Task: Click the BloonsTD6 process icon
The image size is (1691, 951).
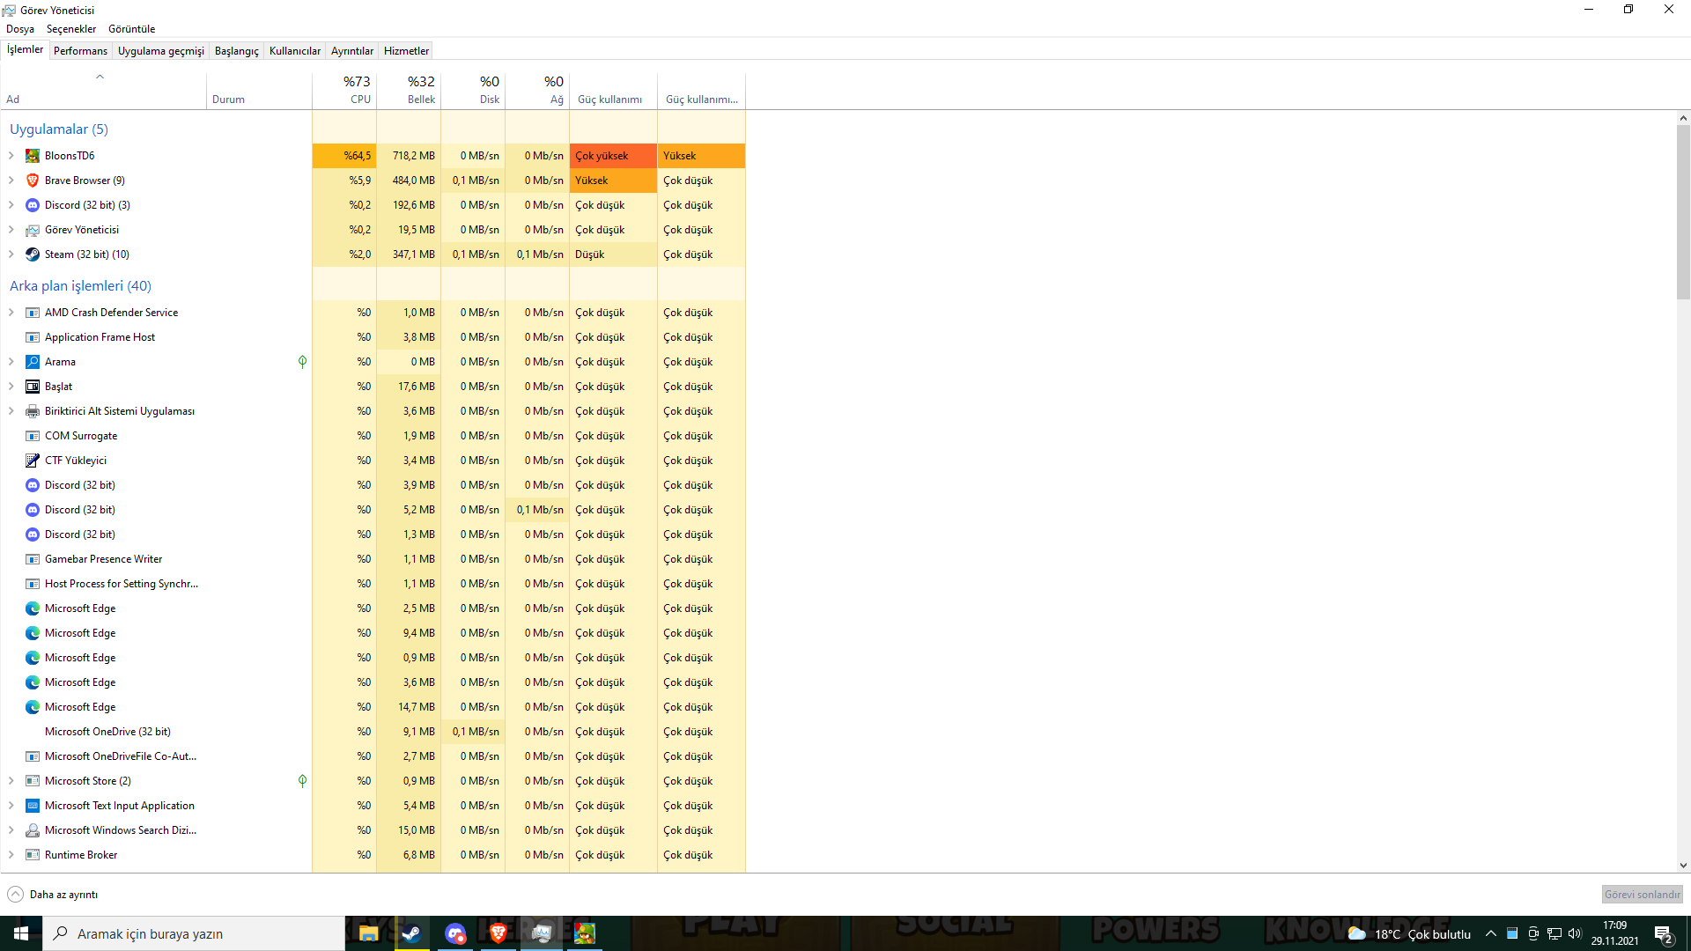Action: pyautogui.click(x=33, y=156)
